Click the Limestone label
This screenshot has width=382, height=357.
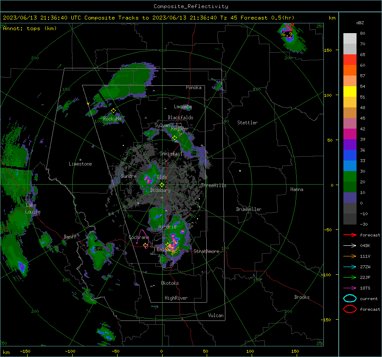pos(80,164)
